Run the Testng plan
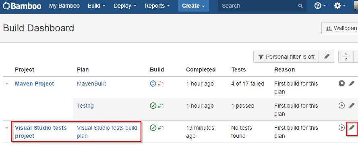Screen dimensions: 358x147 tap(341, 106)
